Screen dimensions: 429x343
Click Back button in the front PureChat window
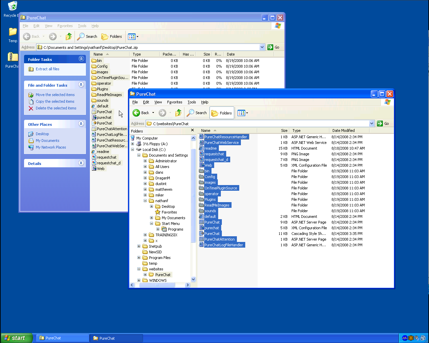click(141, 113)
